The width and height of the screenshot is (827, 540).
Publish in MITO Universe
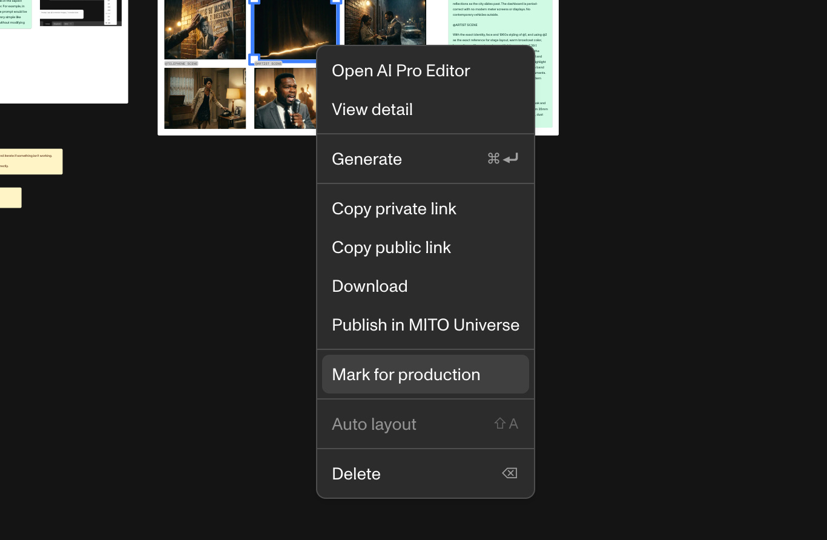pos(425,324)
